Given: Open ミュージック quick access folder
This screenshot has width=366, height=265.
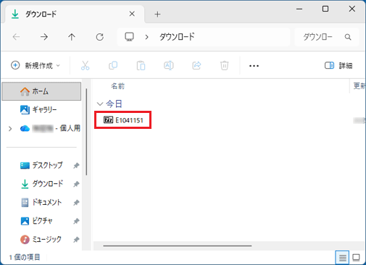Looking at the screenshot, I should (41, 240).
